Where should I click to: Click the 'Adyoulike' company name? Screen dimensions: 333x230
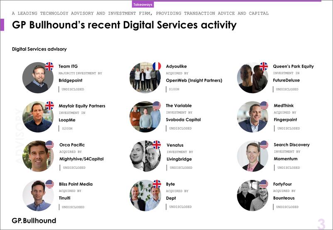(176, 66)
